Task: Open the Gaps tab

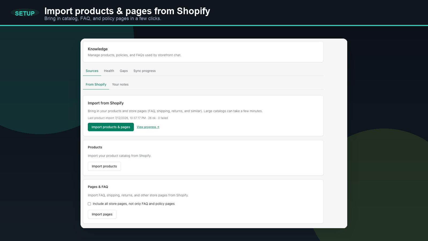Action: pyautogui.click(x=124, y=71)
